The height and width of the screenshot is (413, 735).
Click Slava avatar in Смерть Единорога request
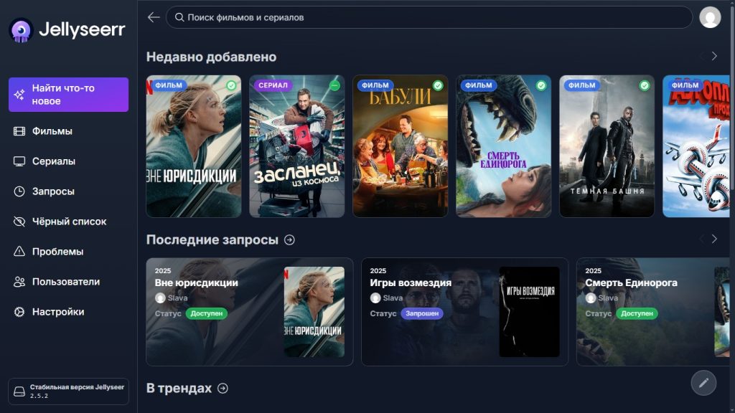[590, 298]
